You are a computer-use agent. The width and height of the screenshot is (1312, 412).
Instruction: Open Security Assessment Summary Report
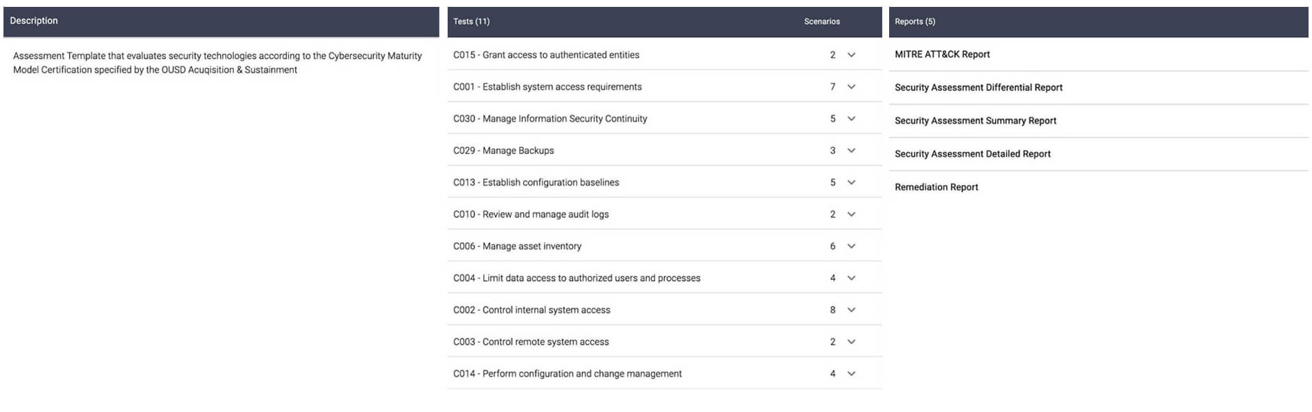pyautogui.click(x=975, y=120)
